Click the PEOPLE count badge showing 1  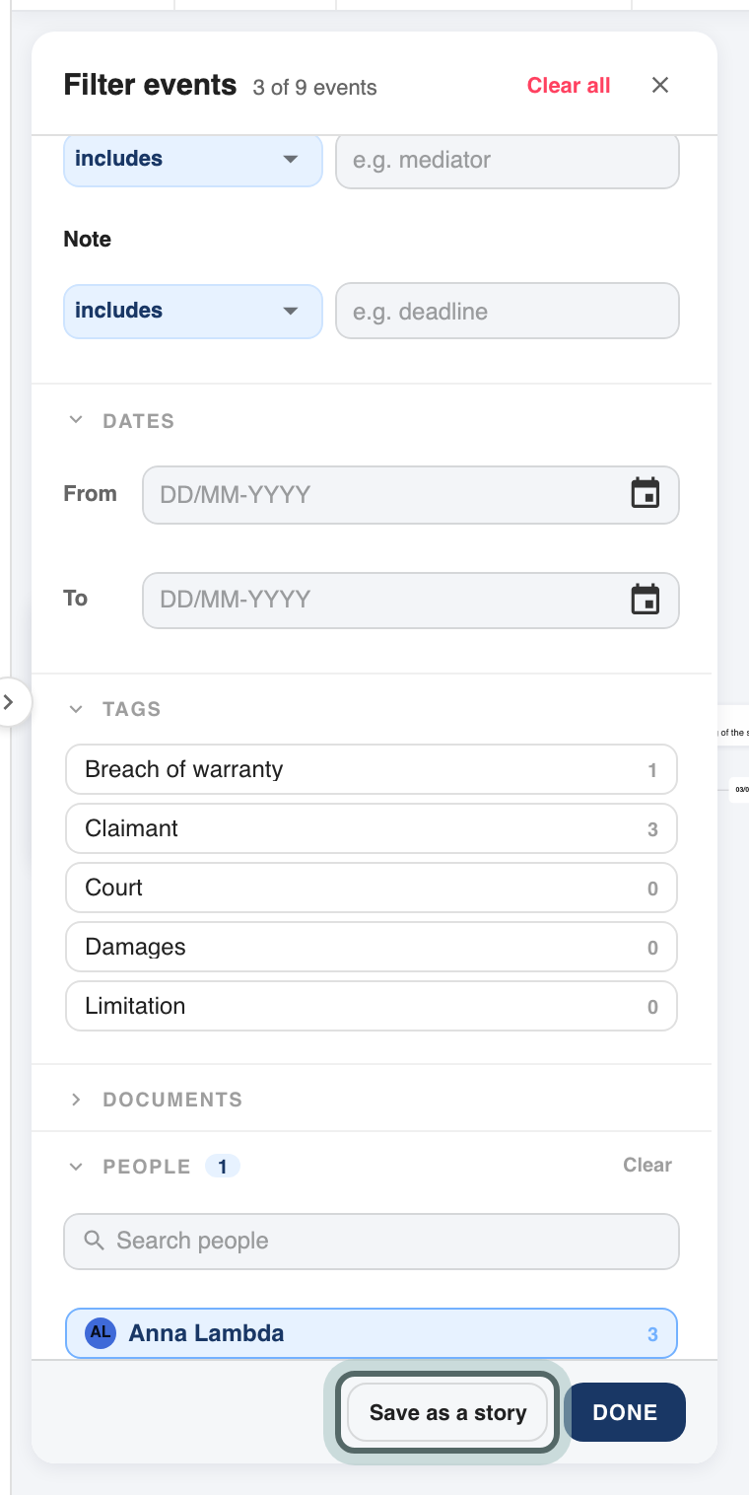pos(223,1167)
